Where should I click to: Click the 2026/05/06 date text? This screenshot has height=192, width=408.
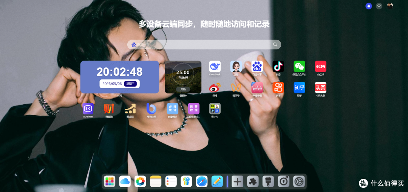112,84
